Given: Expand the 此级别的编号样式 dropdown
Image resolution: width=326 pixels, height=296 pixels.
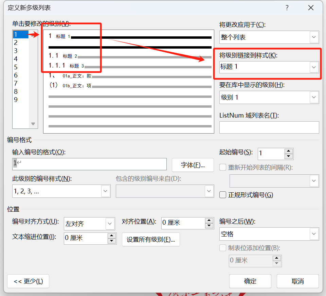Looking at the screenshot, I should [x=105, y=191].
